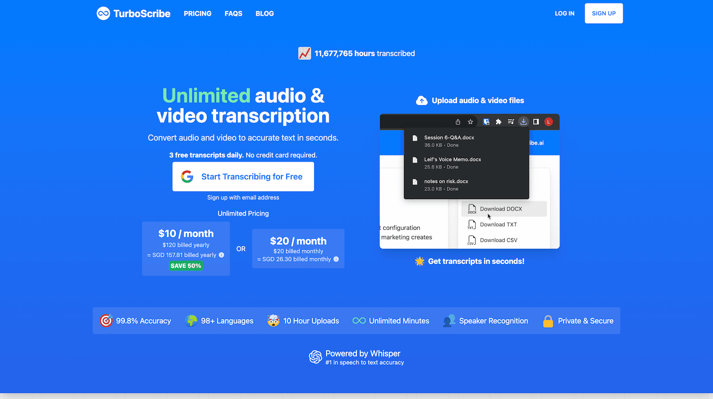Viewport: 713px width, 399px height.
Task: Click the speaker silhouette icon for Speaker Recognition
Action: pyautogui.click(x=449, y=321)
